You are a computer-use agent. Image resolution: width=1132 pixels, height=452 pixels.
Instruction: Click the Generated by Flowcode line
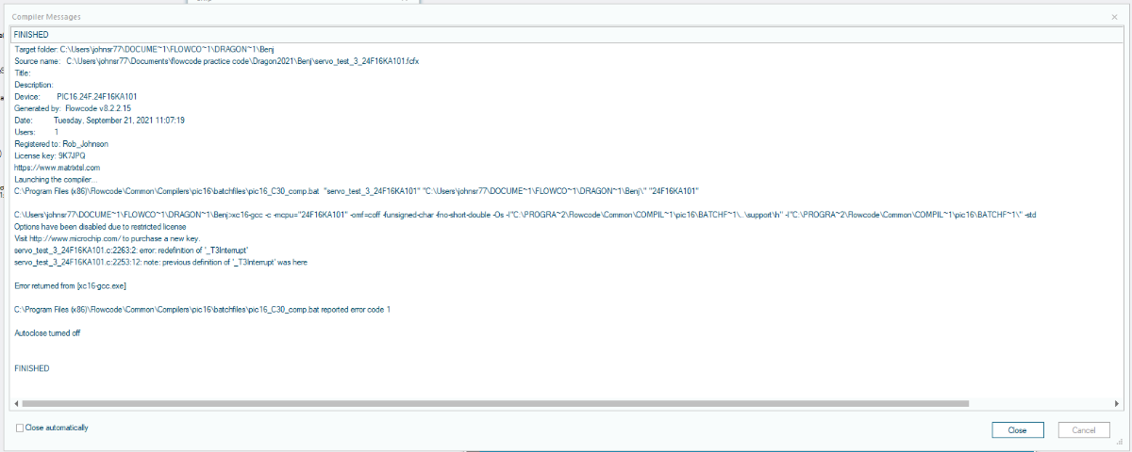coord(73,108)
